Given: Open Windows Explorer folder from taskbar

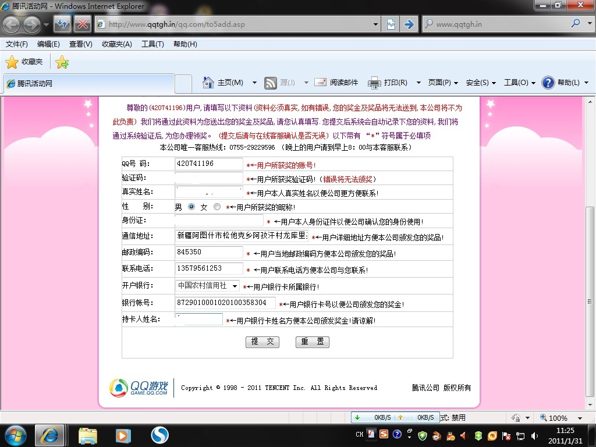Looking at the screenshot, I should coord(88,435).
